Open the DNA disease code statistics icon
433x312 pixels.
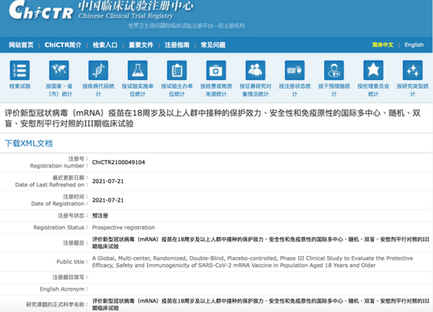pos(98,70)
